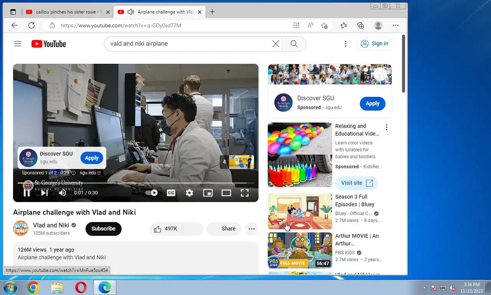Open the Collections icon
This screenshot has width=491, height=295.
pyautogui.click(x=361, y=25)
